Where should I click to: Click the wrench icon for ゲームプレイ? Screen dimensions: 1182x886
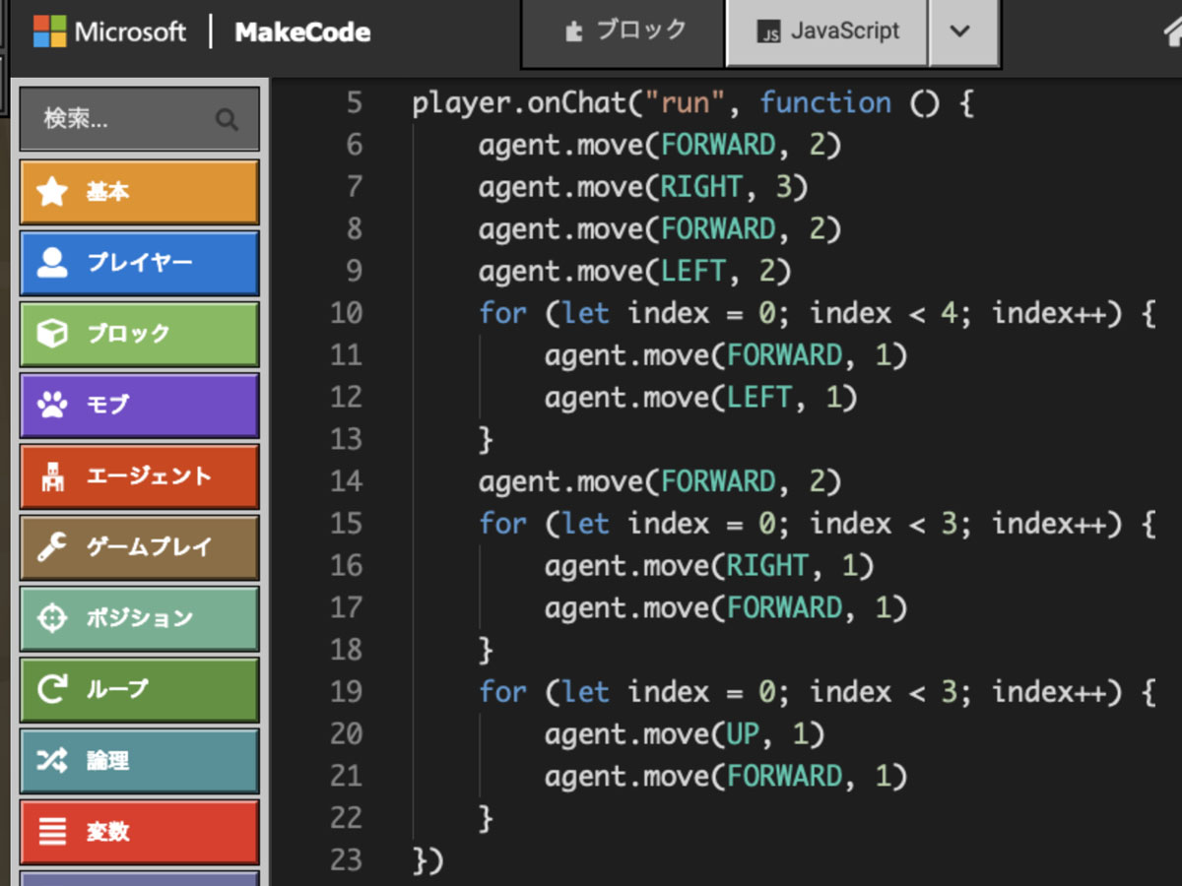pos(51,547)
